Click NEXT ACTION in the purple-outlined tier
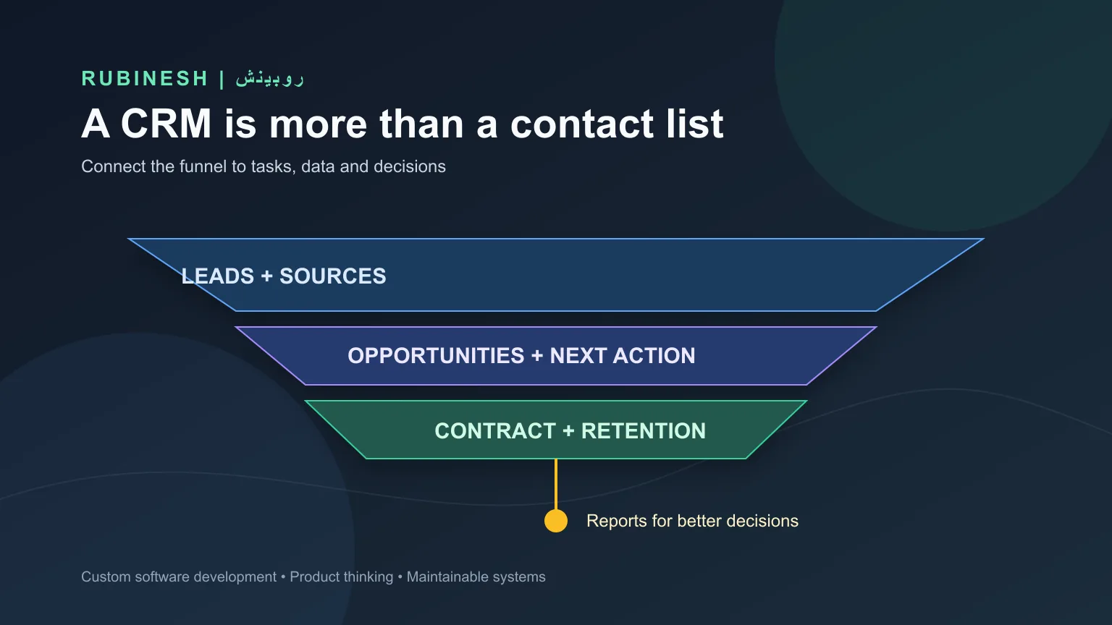 tap(623, 356)
